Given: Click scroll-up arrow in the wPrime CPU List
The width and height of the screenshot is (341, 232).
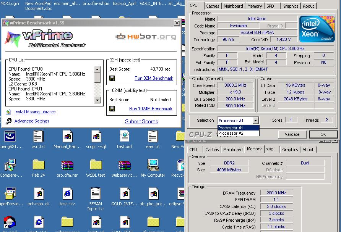Looking at the screenshot, I should click(97, 69).
